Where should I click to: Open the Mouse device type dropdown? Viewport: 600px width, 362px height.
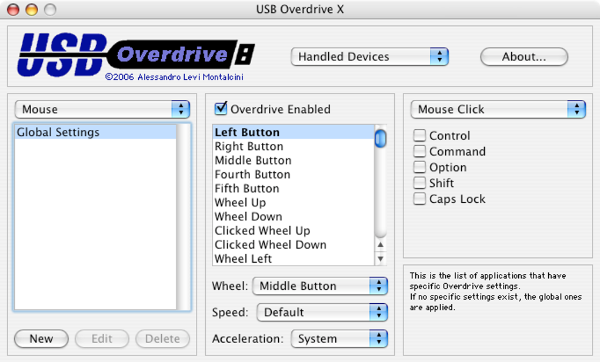tap(102, 109)
